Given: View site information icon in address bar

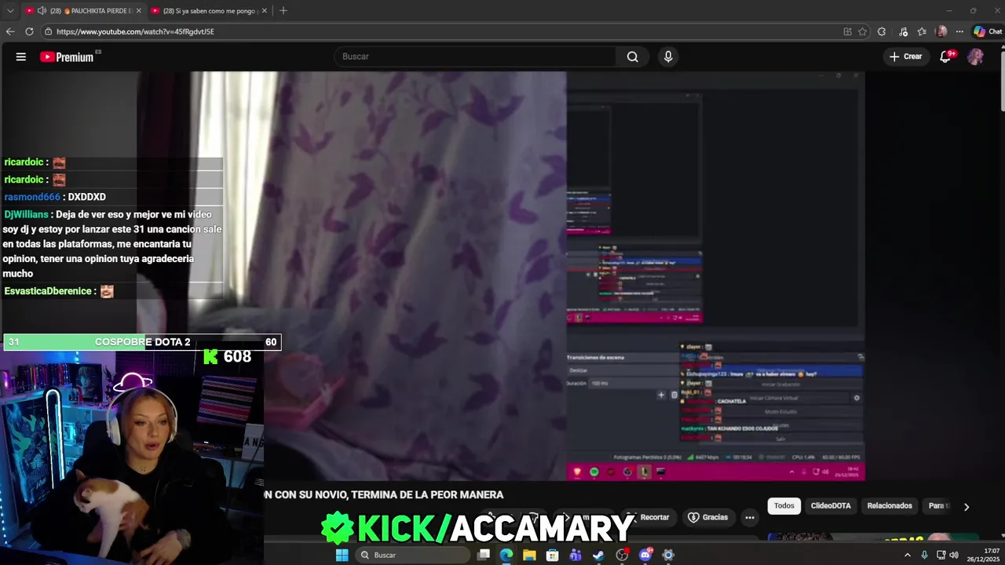Looking at the screenshot, I should 49,31.
